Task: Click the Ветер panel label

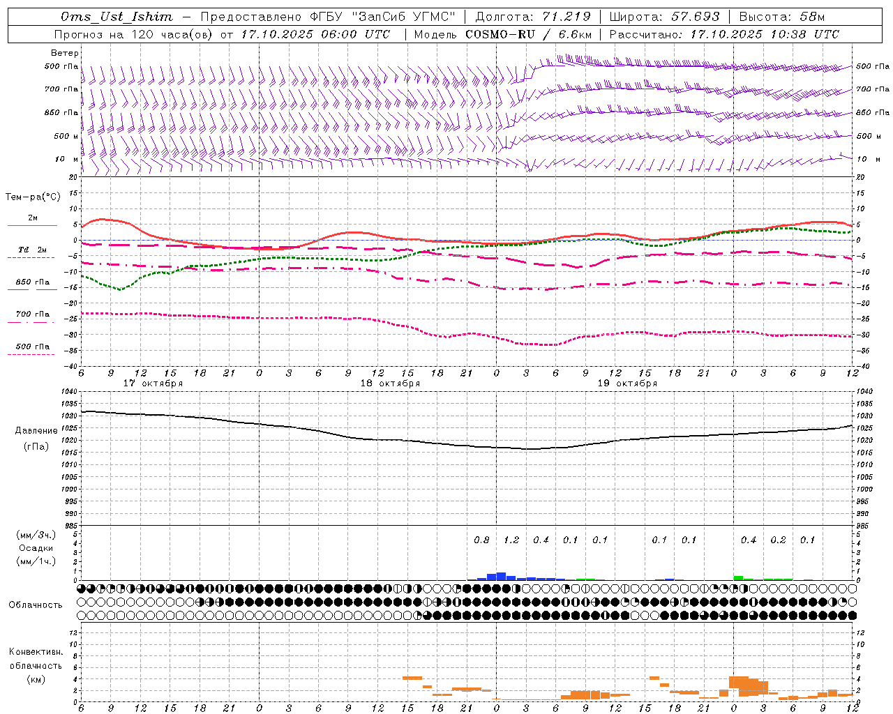Action: (65, 53)
